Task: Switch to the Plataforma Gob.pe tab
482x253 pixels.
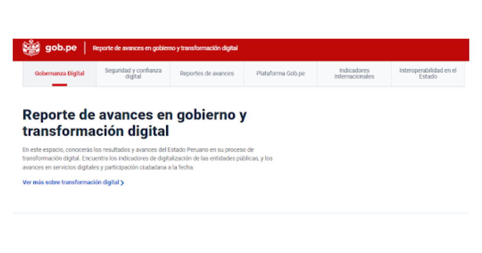Action: click(x=281, y=73)
